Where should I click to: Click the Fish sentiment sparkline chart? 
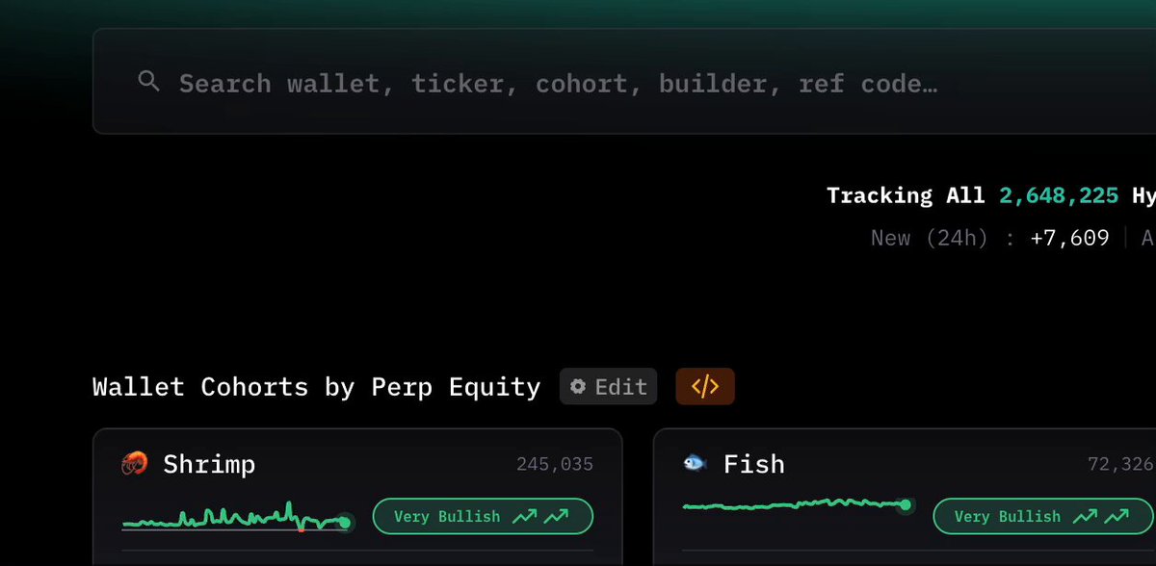click(x=798, y=504)
